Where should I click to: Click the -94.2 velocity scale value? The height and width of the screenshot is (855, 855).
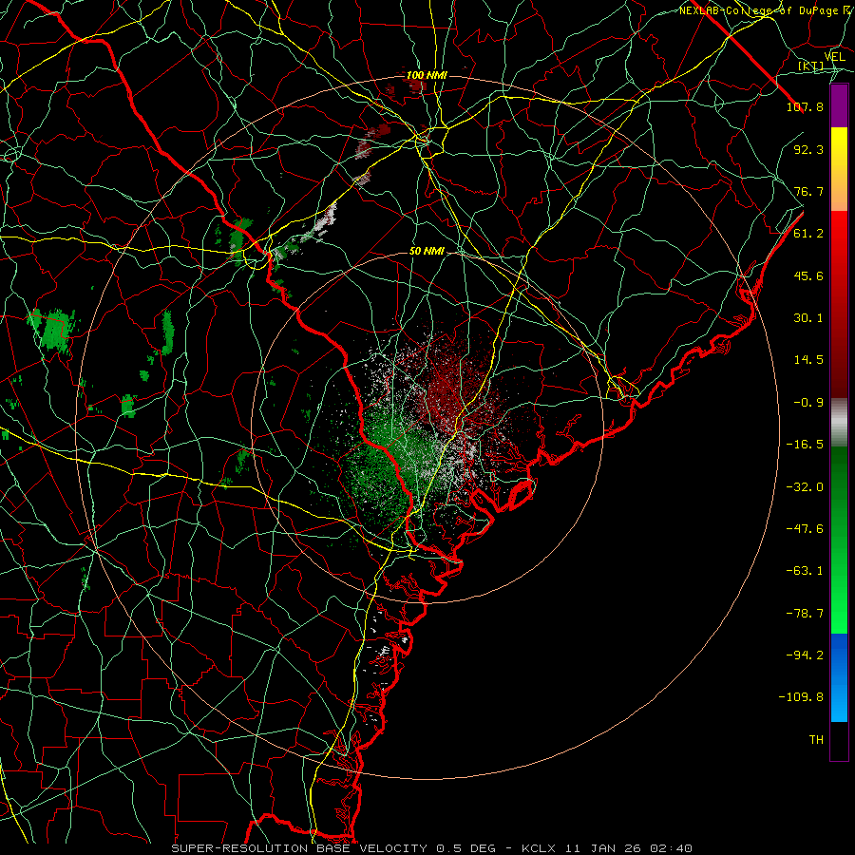(805, 655)
